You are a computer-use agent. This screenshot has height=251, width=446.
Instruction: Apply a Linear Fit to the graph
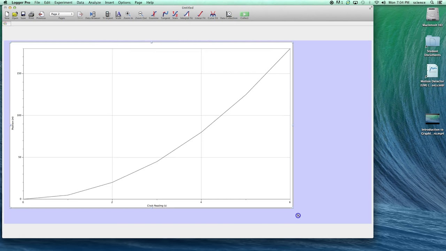pyautogui.click(x=200, y=15)
